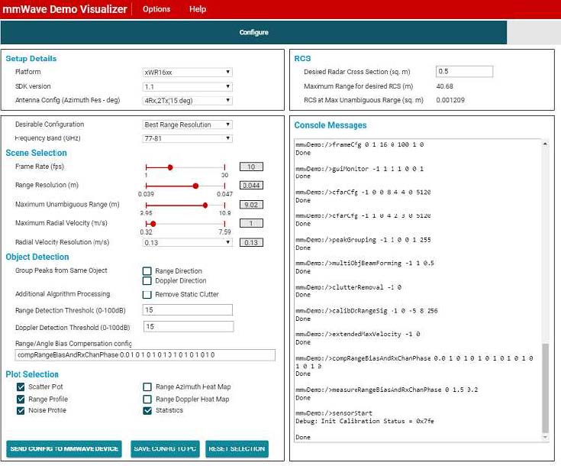This screenshot has height=466, width=561.
Task: Open the Radial Velocity Resolution dropdown
Action: pos(187,242)
